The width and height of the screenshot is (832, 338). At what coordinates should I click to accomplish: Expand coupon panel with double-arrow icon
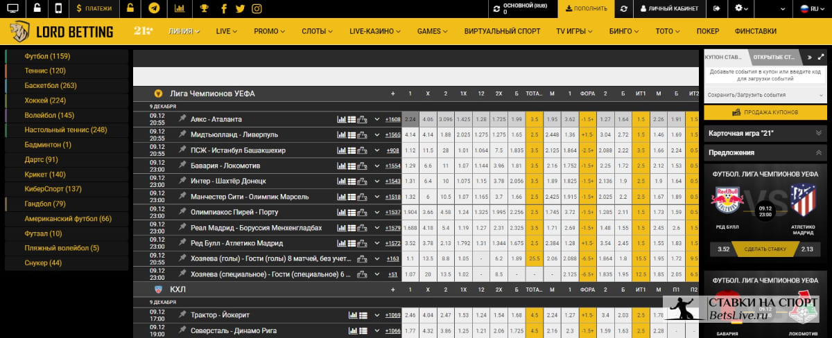click(x=809, y=57)
